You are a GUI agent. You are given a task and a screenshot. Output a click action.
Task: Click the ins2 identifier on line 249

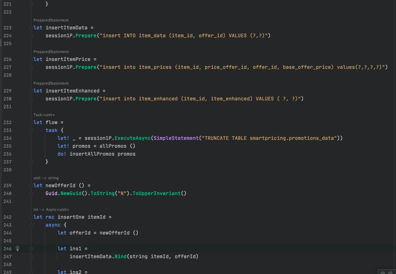(75, 272)
